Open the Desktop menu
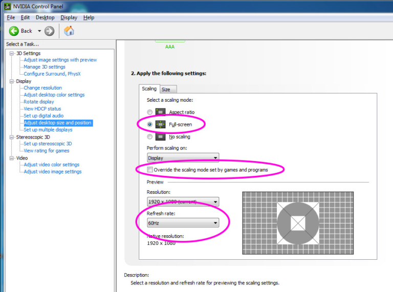The image size is (393, 292). [45, 17]
